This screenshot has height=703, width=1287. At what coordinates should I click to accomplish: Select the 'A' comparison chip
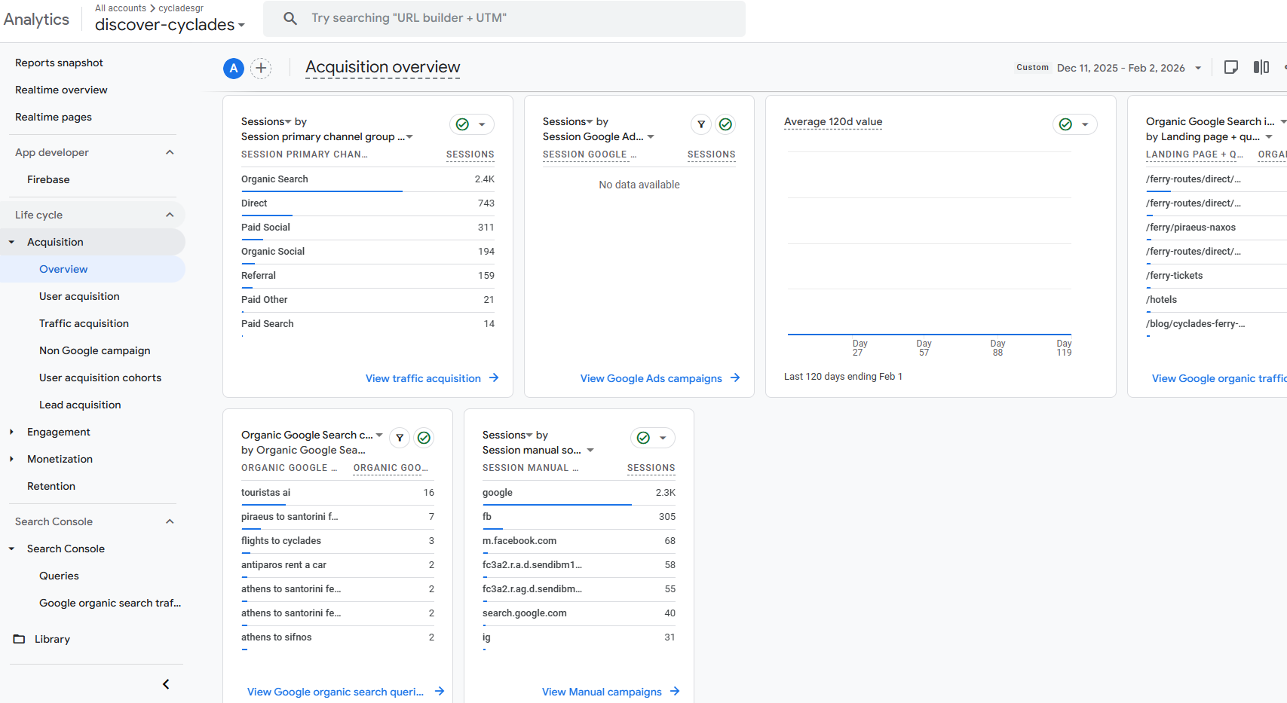point(233,68)
